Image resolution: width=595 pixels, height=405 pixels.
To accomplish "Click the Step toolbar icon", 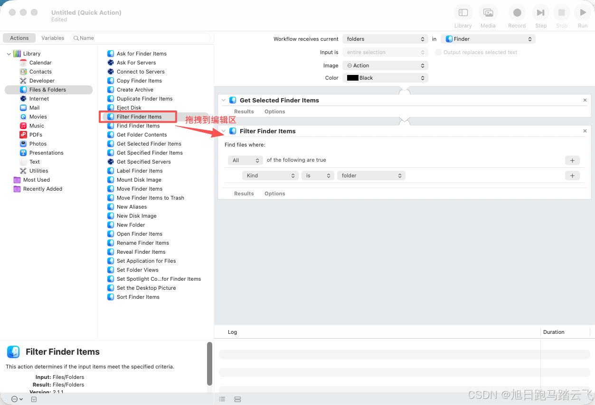I will tap(540, 13).
